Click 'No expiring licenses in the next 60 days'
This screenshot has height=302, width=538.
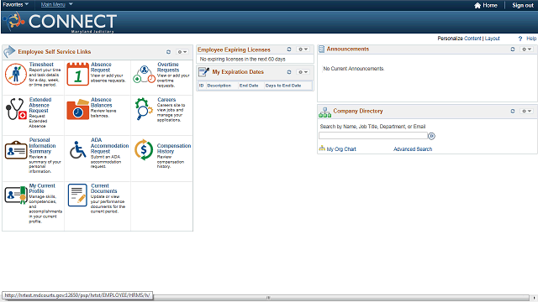(243, 60)
